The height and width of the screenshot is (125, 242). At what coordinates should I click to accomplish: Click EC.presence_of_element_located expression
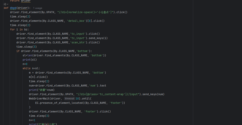tap(80, 103)
